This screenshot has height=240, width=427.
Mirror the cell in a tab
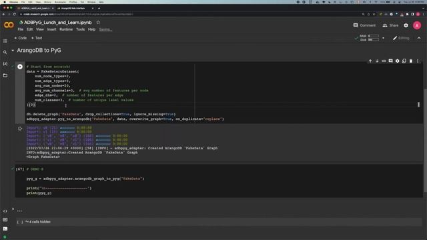click(404, 61)
